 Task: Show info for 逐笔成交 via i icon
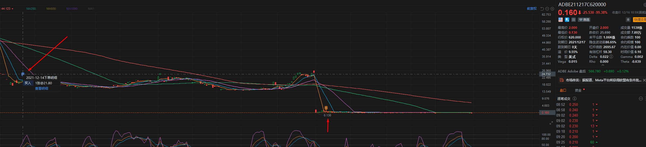[x=575, y=99]
